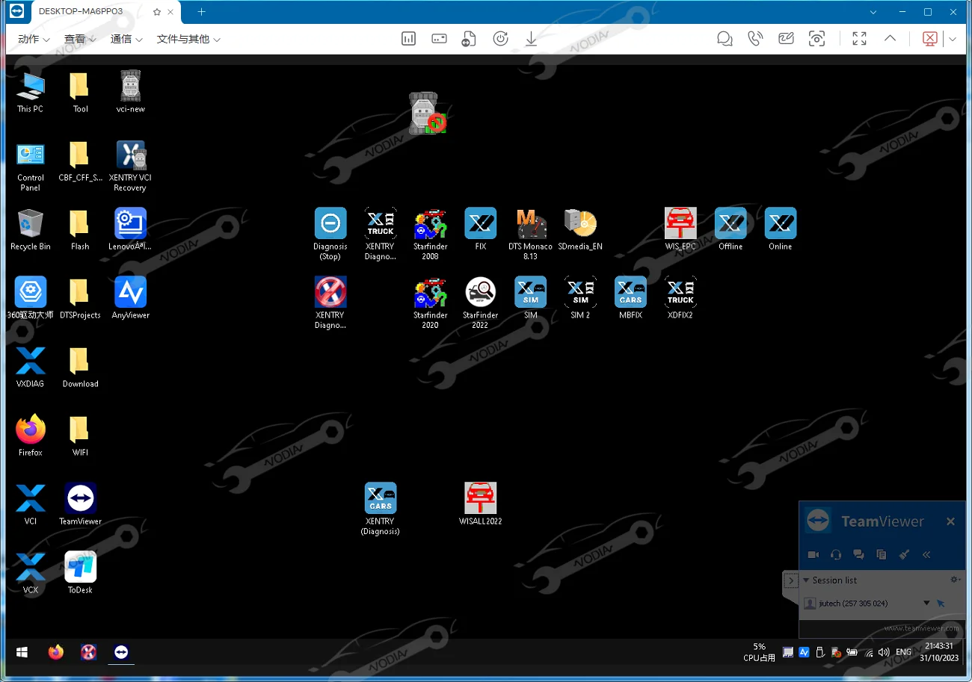Launch DTS Monaco 8.13 from the desktop
Viewport: 972px width, 682px height.
tap(531, 223)
